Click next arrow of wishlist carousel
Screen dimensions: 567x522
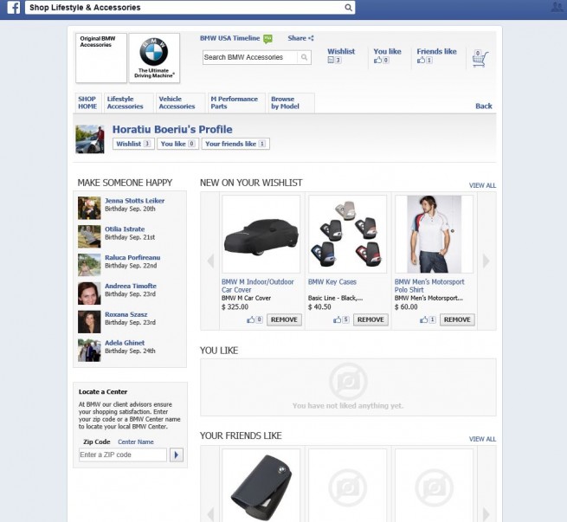486,261
